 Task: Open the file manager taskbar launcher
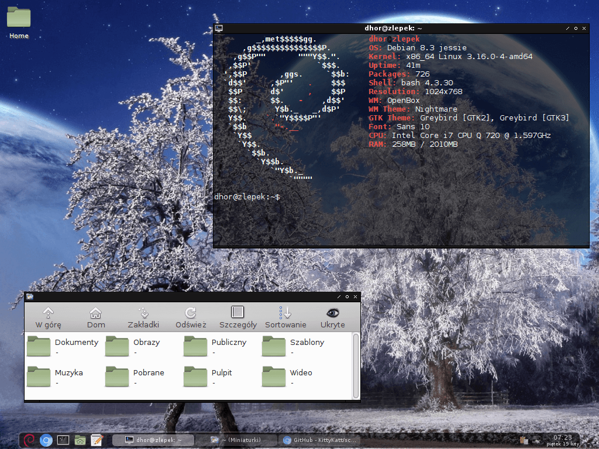[x=80, y=440]
